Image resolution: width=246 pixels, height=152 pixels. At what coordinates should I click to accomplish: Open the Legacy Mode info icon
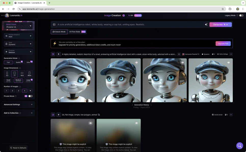pyautogui.click(x=237, y=15)
